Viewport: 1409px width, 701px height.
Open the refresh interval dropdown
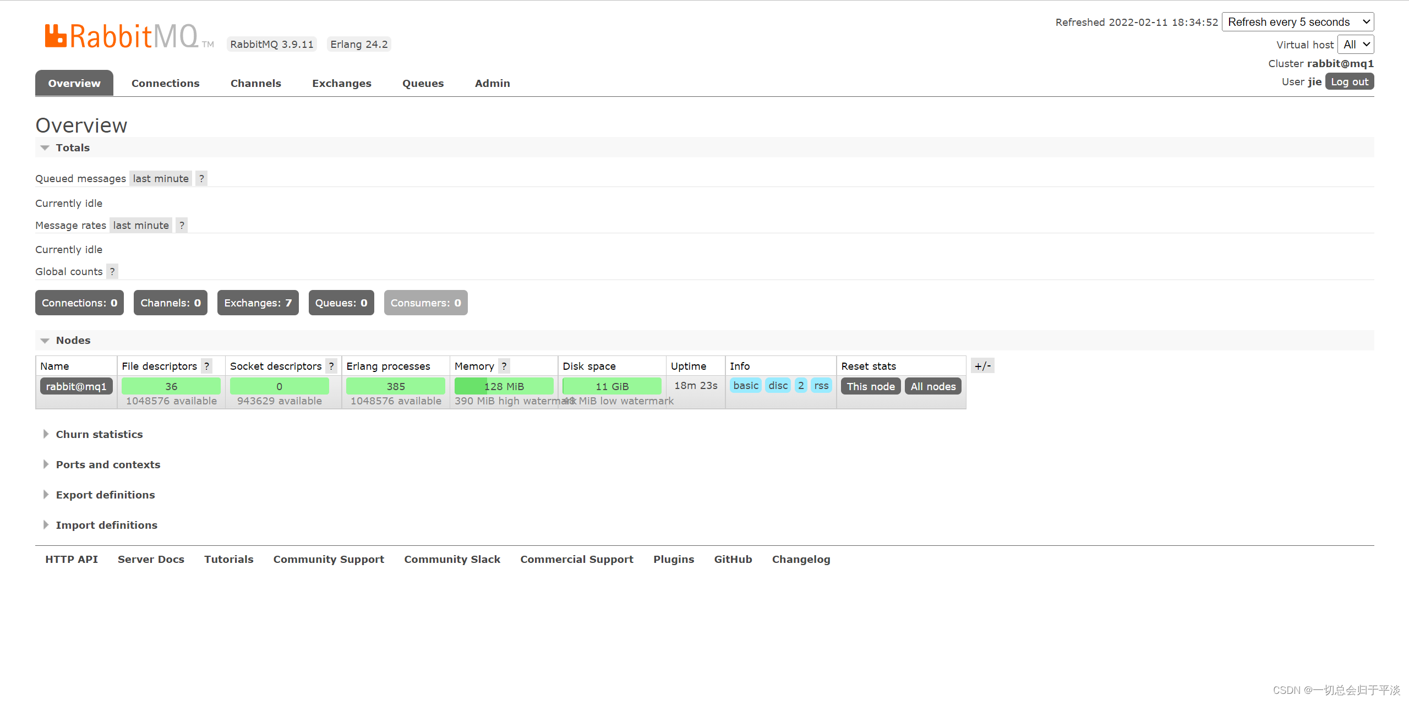1297,22
